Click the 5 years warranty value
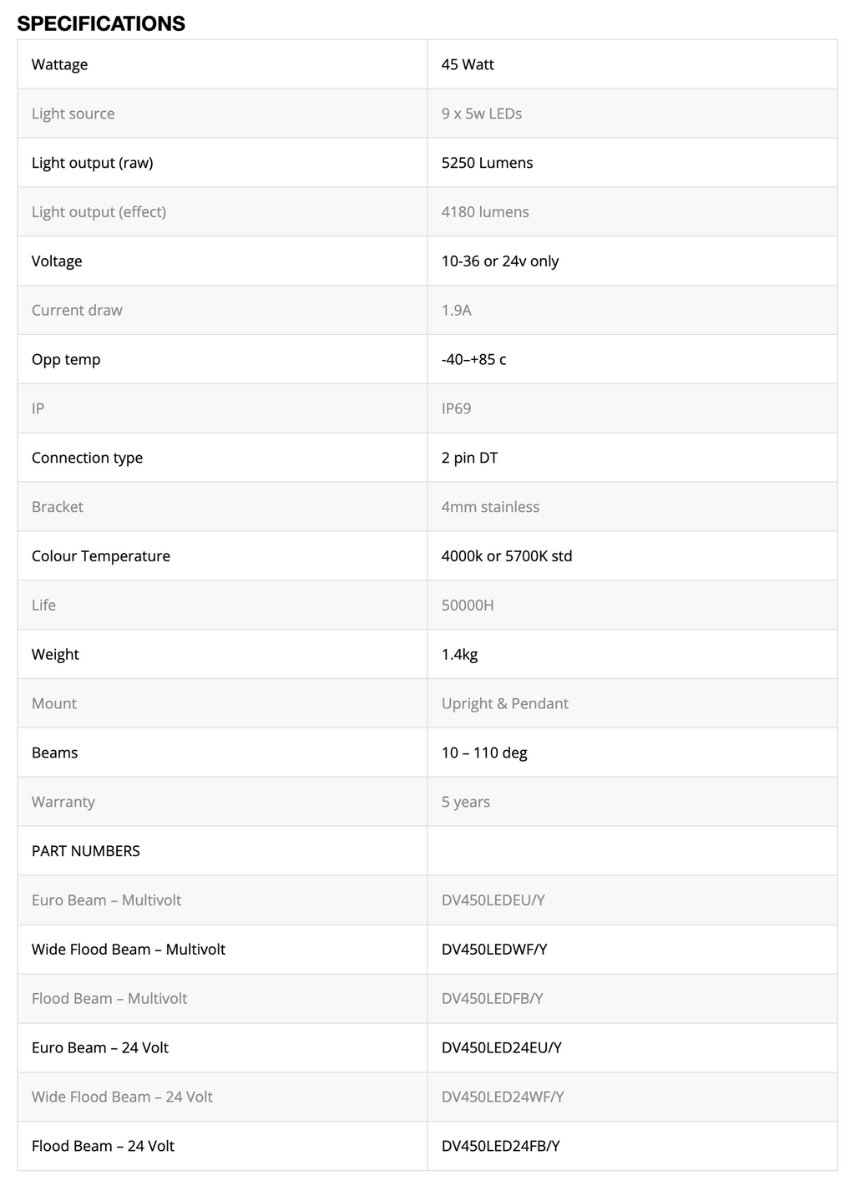This screenshot has width=855, height=1186. (x=466, y=802)
